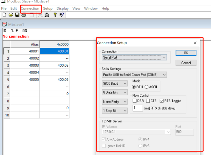211x155 pixels.
Task: Click the Connect toolbar icon
Action: 47,15
